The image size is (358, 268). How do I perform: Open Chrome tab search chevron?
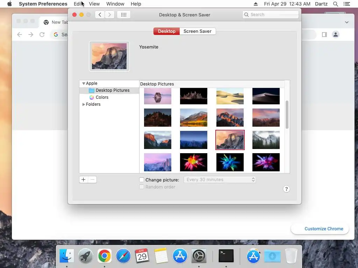coord(347,22)
